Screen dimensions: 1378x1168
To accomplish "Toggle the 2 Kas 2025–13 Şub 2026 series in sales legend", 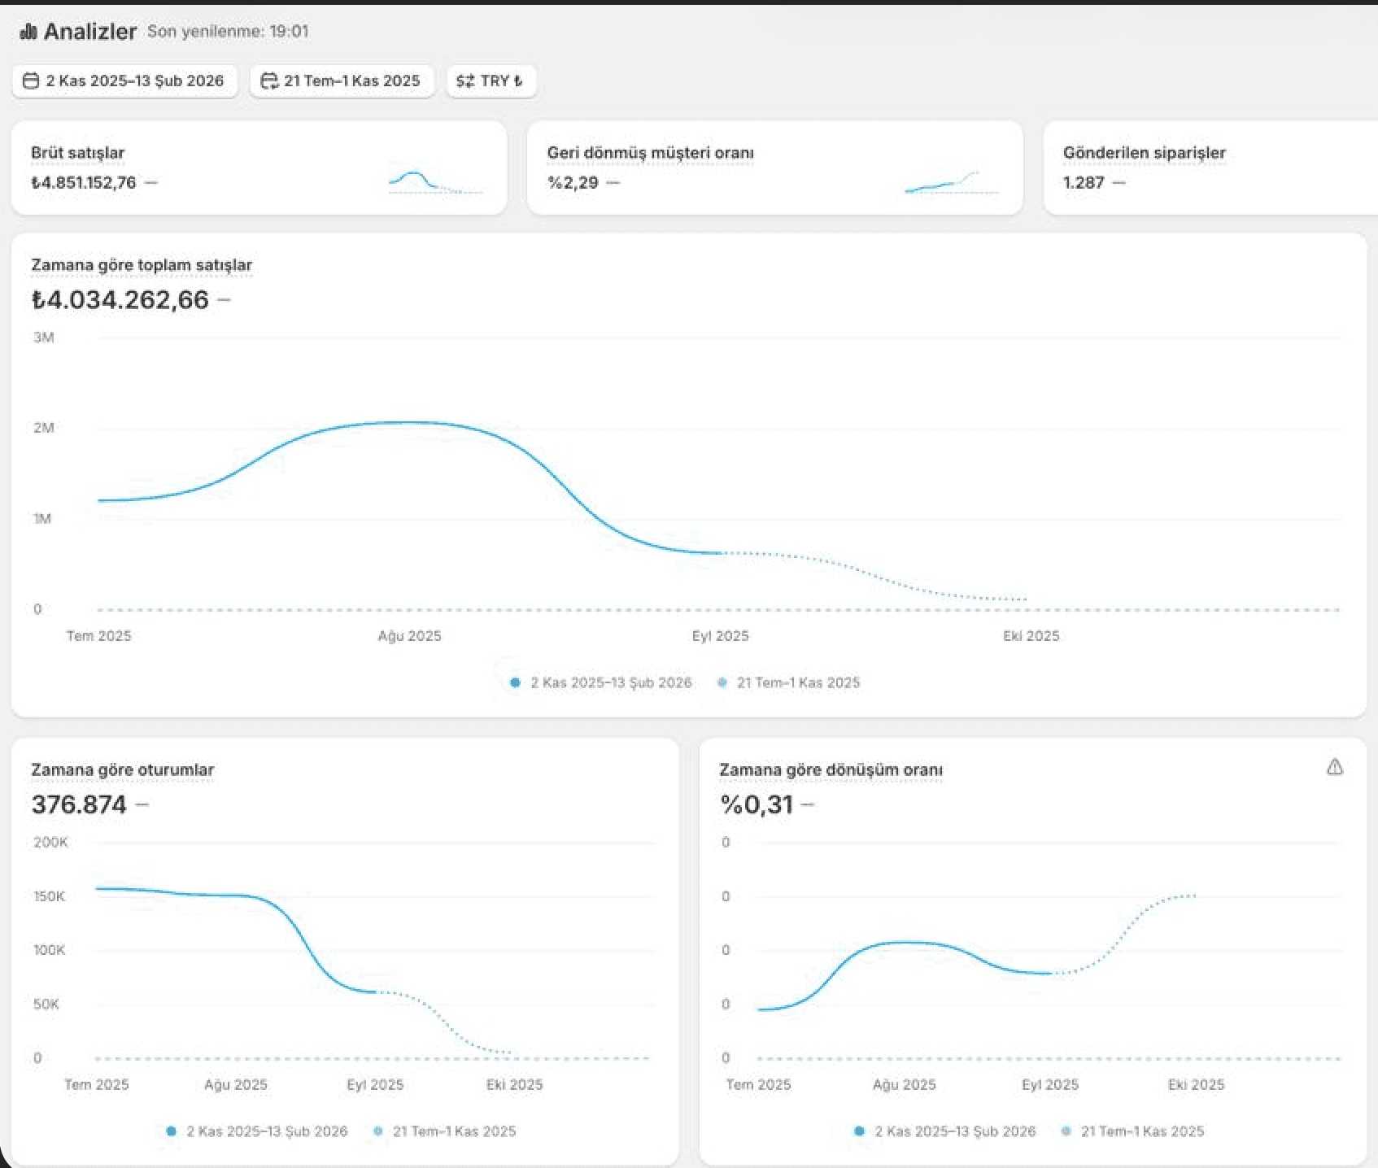I will pyautogui.click(x=601, y=682).
